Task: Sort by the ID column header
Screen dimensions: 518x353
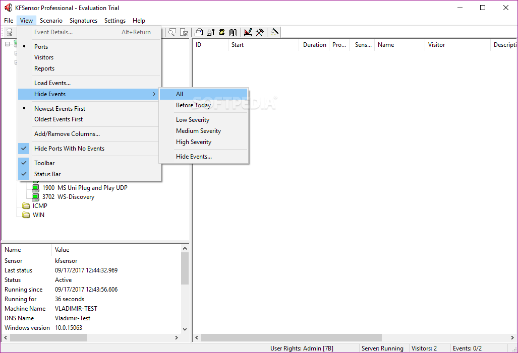Action: pyautogui.click(x=210, y=45)
